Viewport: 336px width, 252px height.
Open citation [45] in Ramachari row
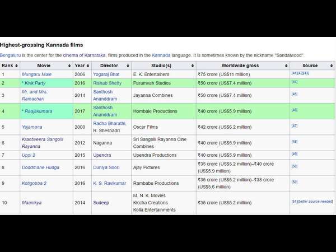[x=295, y=94]
